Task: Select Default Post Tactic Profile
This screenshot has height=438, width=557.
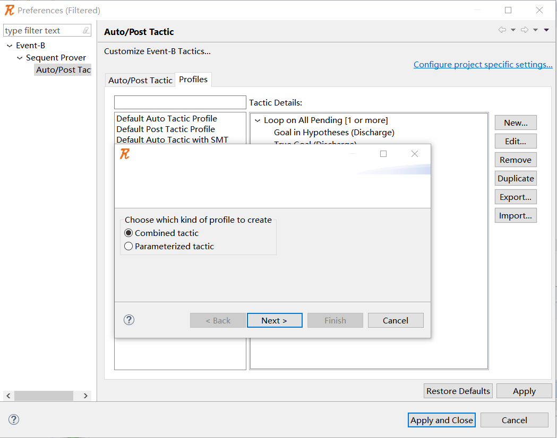Action: point(166,129)
